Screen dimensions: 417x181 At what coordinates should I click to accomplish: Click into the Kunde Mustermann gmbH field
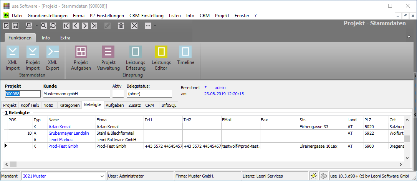(x=76, y=94)
